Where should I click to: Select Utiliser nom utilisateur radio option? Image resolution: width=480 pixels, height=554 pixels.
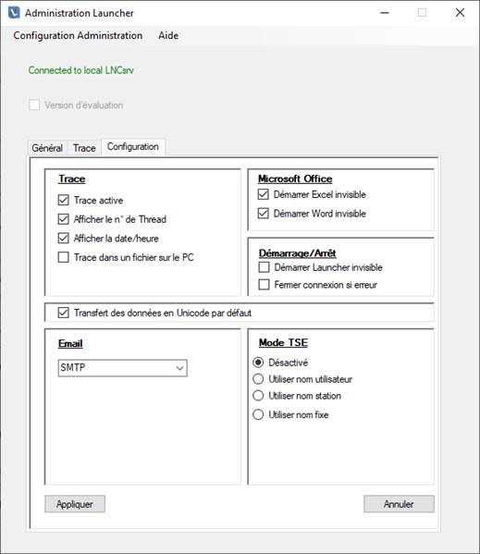[x=258, y=379]
